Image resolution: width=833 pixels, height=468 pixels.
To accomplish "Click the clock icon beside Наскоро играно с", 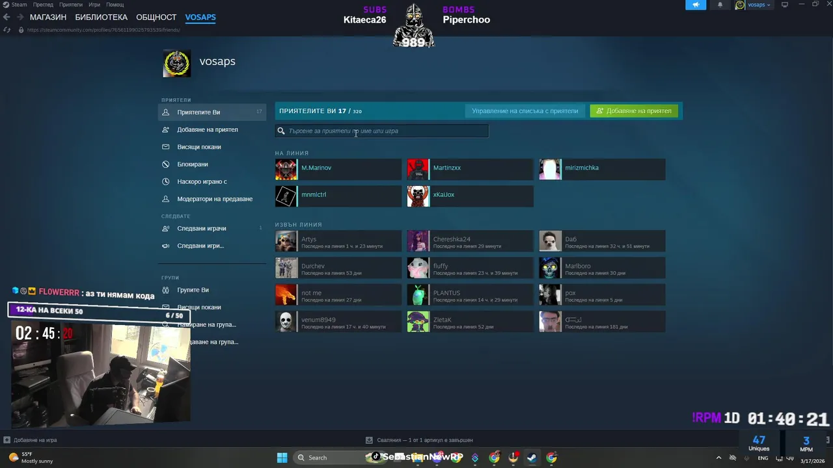I will pos(166,181).
